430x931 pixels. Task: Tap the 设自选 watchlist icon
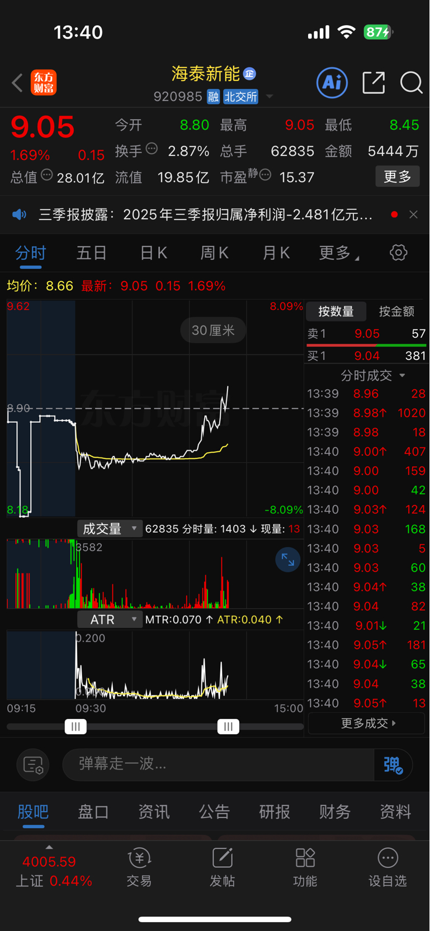tap(388, 867)
